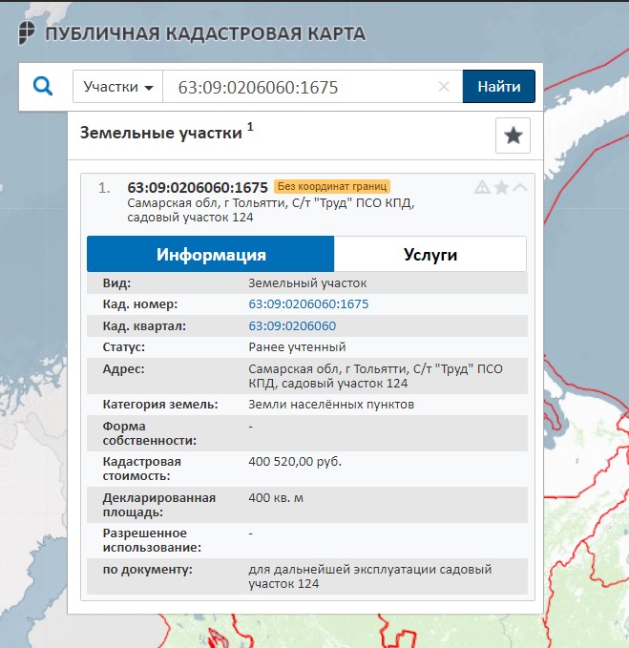Collapse the result card chevron
629x648 pixels.
coord(520,187)
